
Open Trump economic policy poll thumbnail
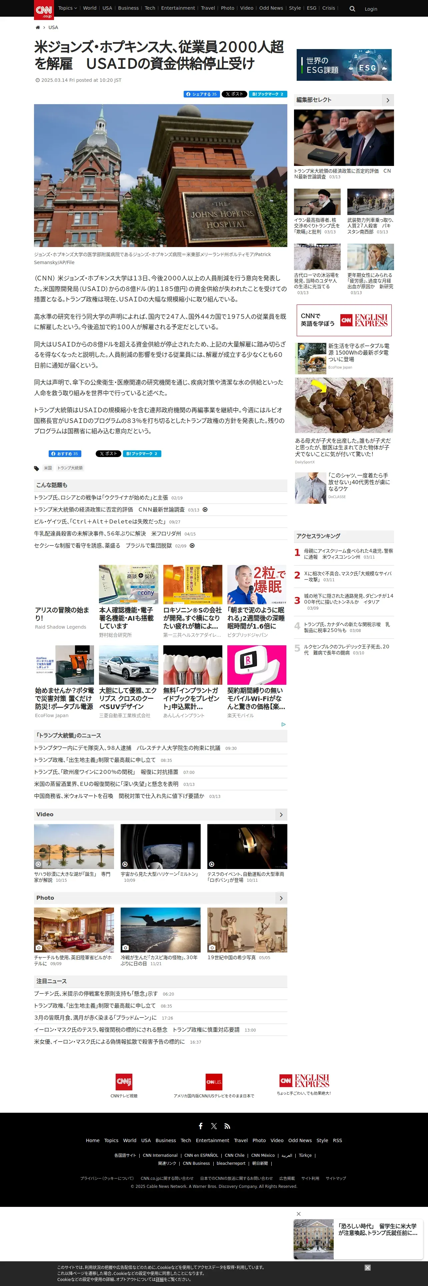click(x=344, y=138)
